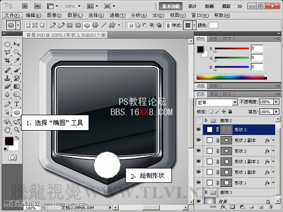
Task: Open the tool preset picker arrow
Action: pyautogui.click(x=18, y=25)
